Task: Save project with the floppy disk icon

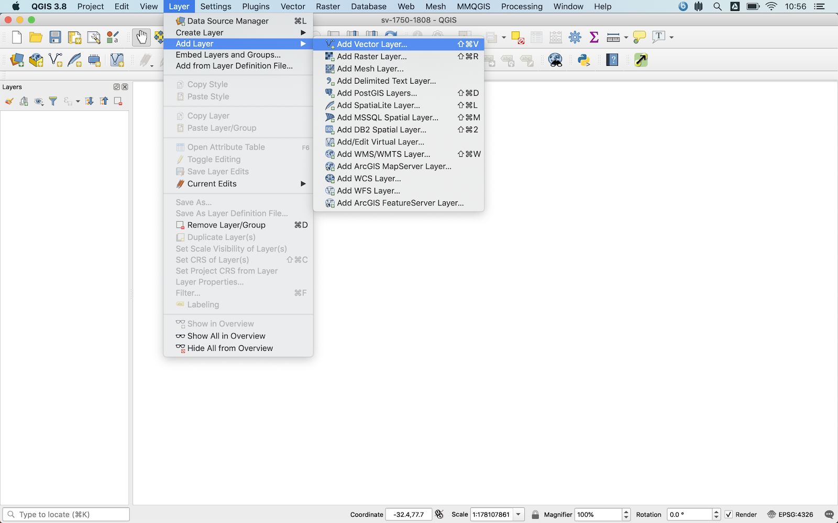Action: coord(55,37)
